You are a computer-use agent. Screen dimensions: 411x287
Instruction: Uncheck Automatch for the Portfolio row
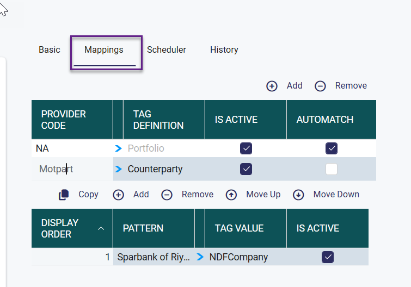pyautogui.click(x=332, y=148)
